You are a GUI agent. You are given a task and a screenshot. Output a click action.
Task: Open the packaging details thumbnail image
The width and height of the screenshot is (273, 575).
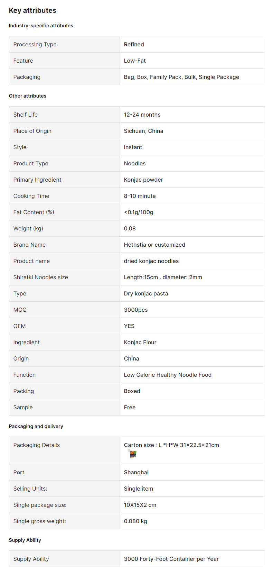coord(133,454)
